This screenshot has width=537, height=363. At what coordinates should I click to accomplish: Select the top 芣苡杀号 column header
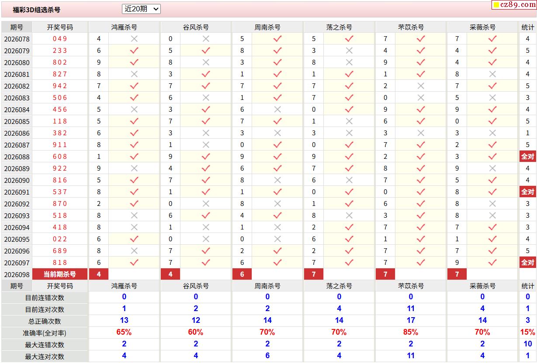tap(411, 27)
